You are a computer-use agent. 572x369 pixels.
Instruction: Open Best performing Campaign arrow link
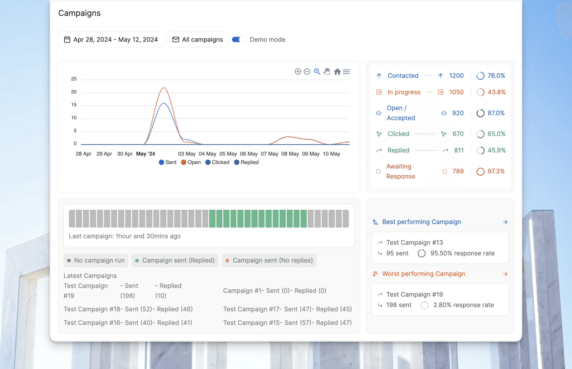505,222
